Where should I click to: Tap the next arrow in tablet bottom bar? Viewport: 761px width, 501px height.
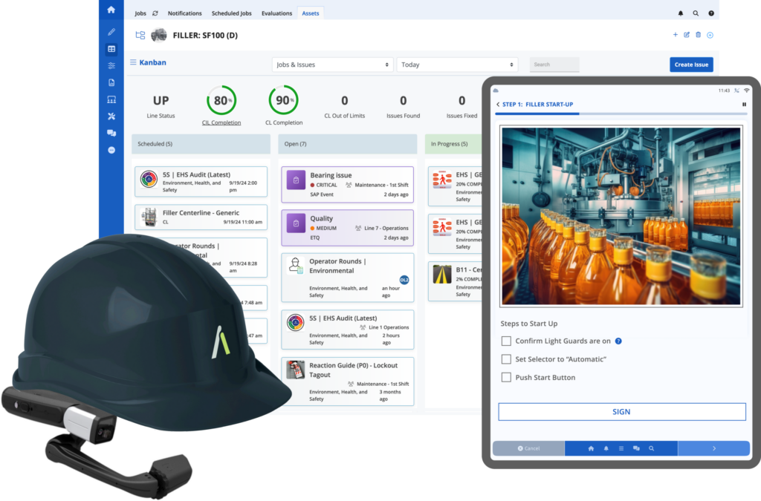[714, 448]
